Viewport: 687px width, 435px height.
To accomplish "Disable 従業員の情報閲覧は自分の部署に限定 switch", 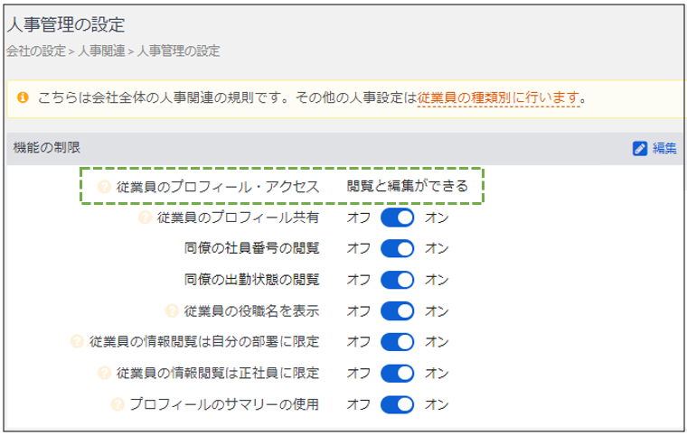I will 397,342.
